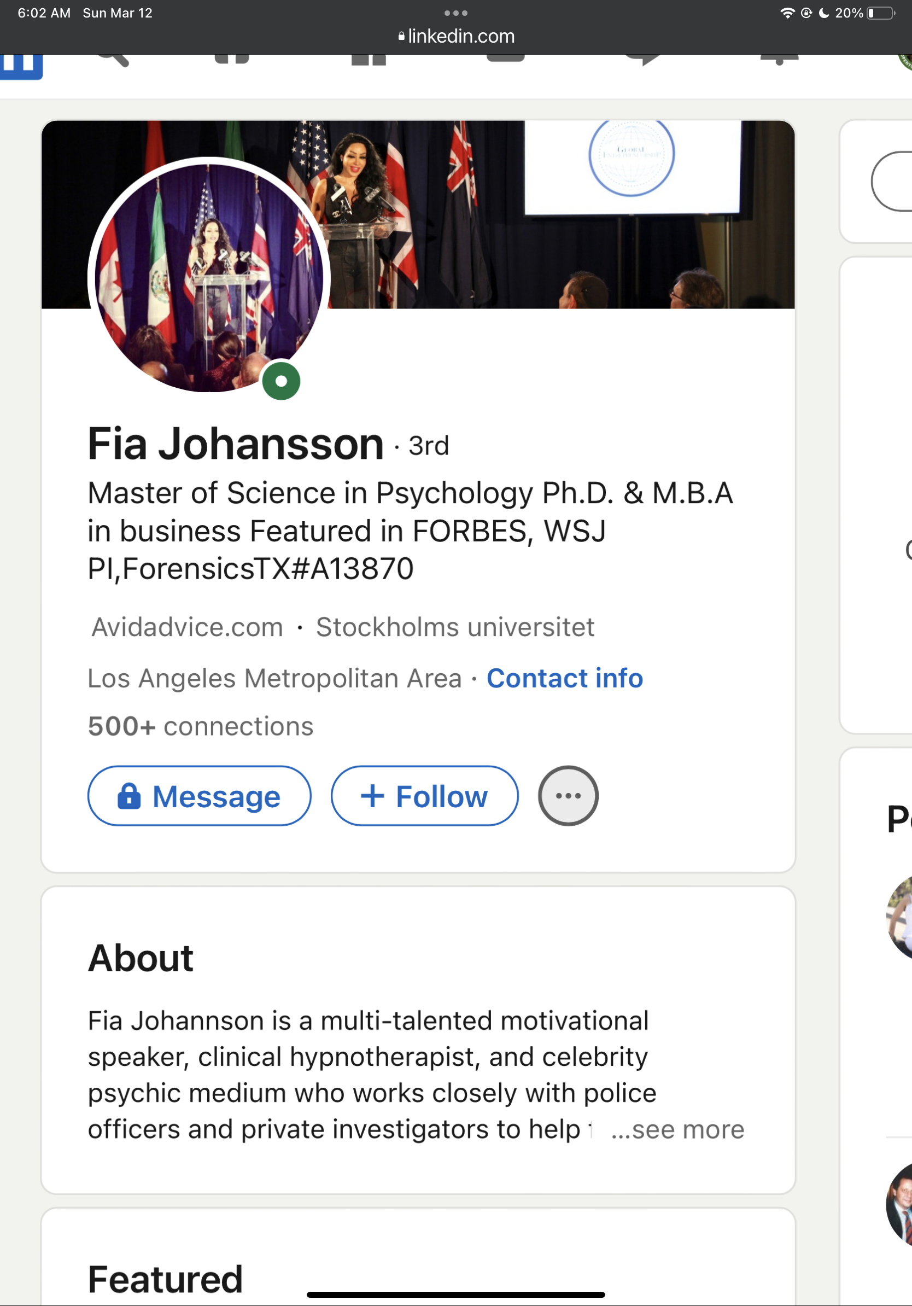This screenshot has height=1306, width=912.
Task: Send a Message to Fia Johansson
Action: (x=200, y=796)
